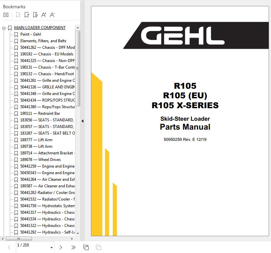Open bookmark 50441292 Hydraulics - Self-Leveling
This screenshot has height=253, width=271.
(47, 232)
